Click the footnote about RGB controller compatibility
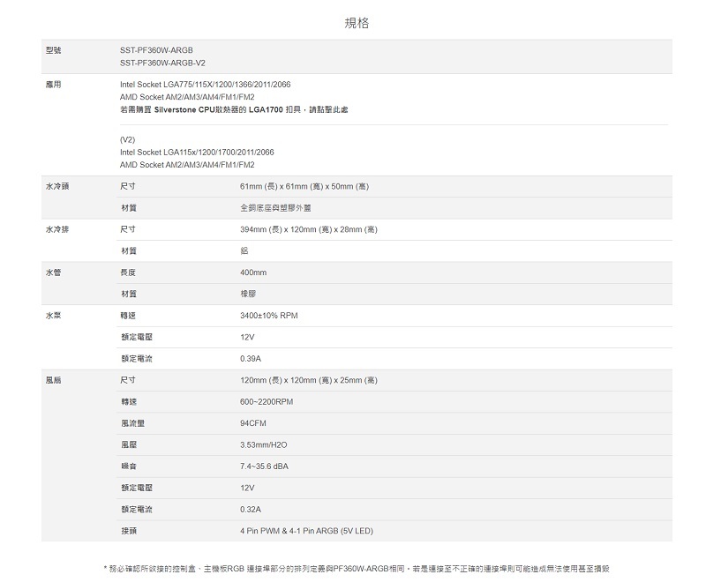The image size is (706, 582). [x=356, y=569]
